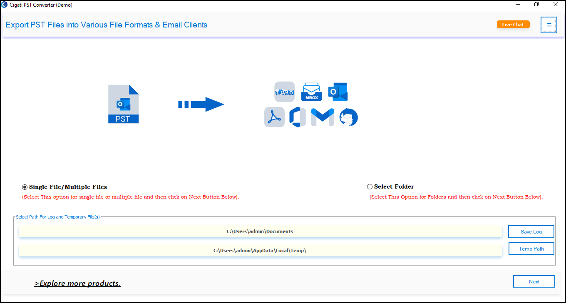Open the hamburger menu icon

pos(549,25)
